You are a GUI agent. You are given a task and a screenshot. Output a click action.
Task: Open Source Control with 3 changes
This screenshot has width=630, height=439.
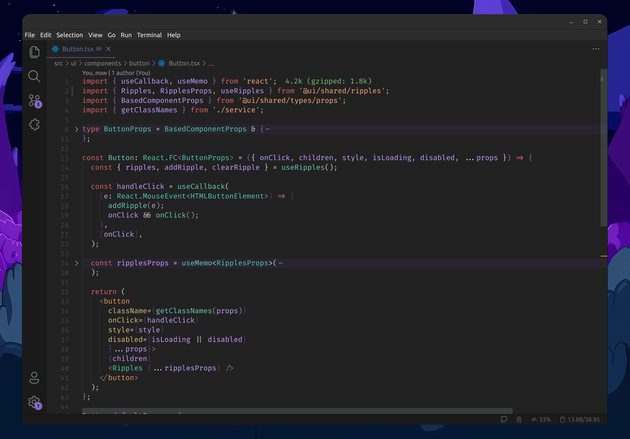pyautogui.click(x=34, y=101)
